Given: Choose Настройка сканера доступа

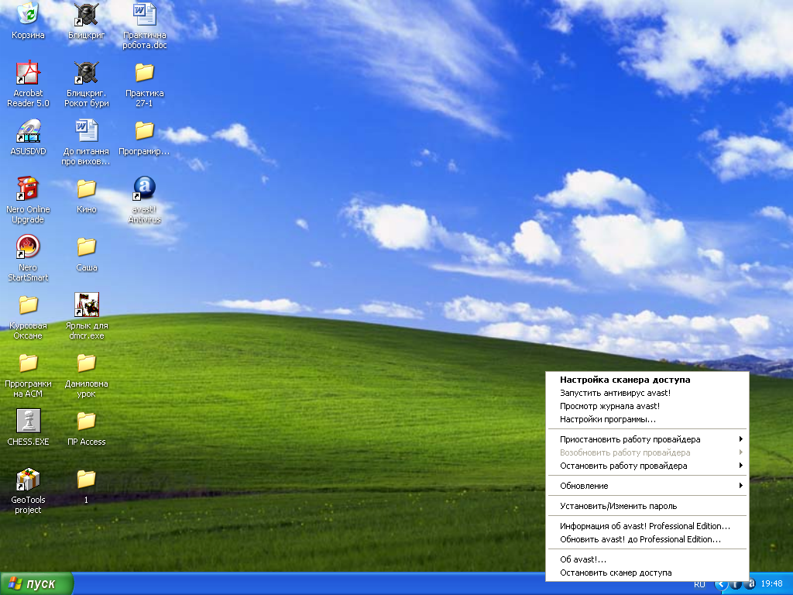Looking at the screenshot, I should click(x=647, y=380).
